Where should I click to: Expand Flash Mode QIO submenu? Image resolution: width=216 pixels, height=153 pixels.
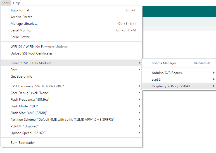pyautogui.click(x=24, y=106)
